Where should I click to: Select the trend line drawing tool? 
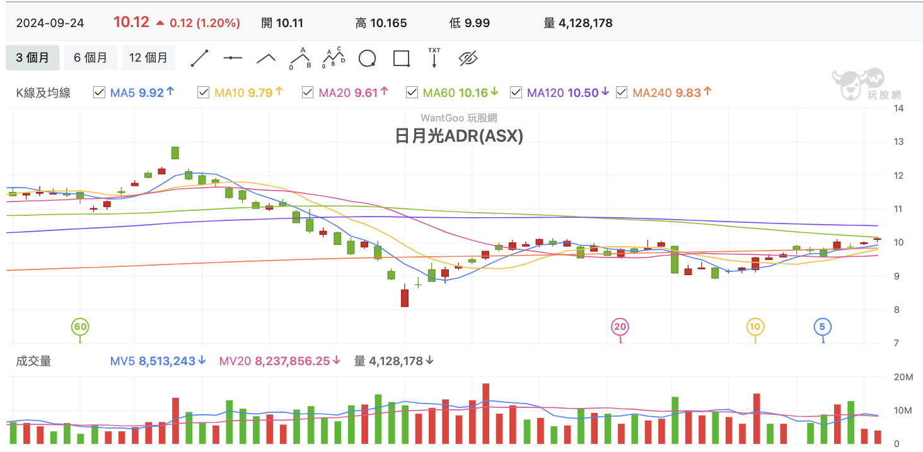[200, 59]
